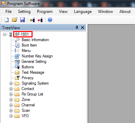Image resolution: width=135 pixels, height=123 pixels.
Task: Click the toolbar drag grip handle
Action: click(1, 20)
